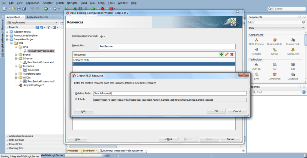
Task: Select the BPEL Process component
Action: 256,42
